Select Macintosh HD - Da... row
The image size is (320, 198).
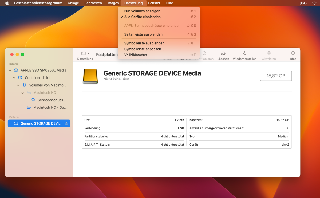click(39, 107)
